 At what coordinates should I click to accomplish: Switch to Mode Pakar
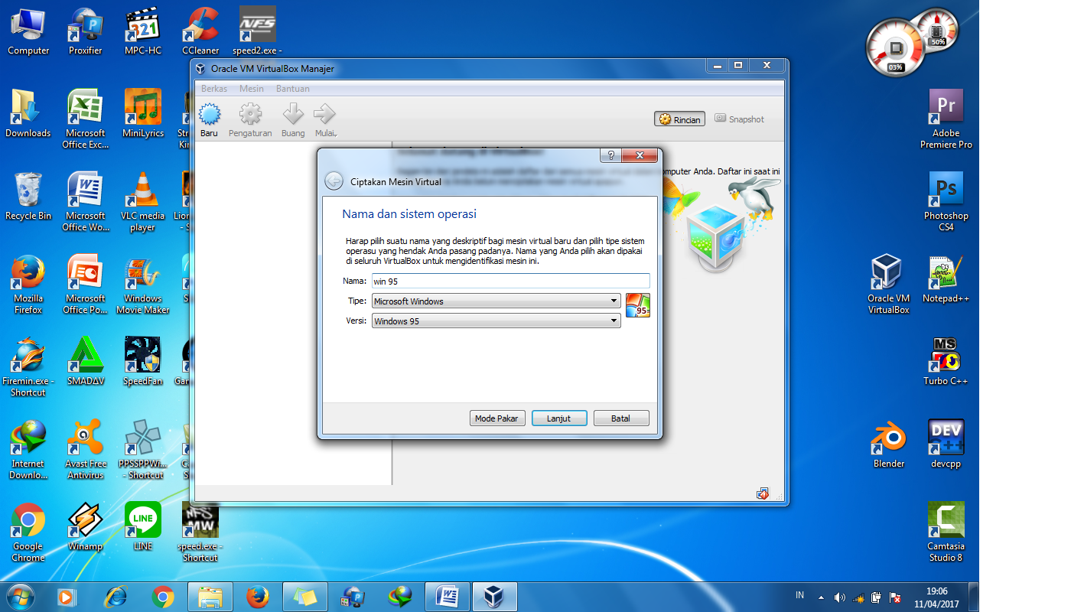(x=496, y=418)
